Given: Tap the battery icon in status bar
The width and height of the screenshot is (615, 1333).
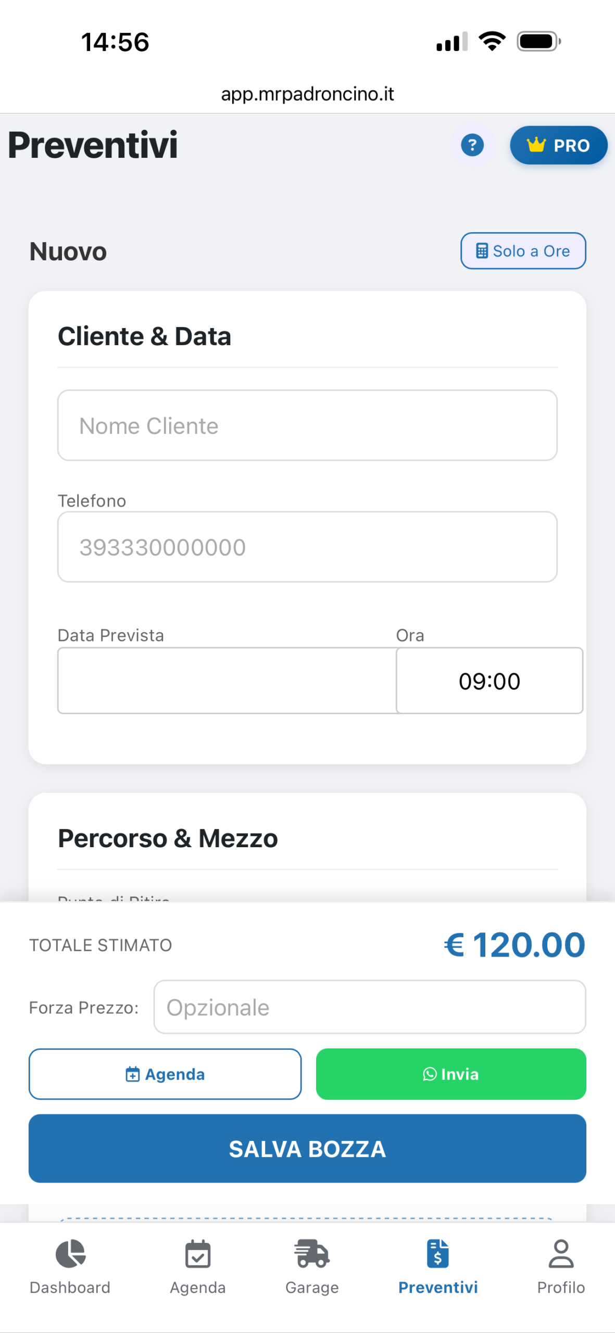Looking at the screenshot, I should (538, 42).
